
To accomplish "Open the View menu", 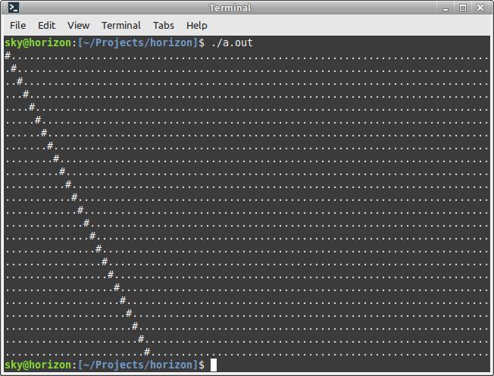I will tap(79, 25).
